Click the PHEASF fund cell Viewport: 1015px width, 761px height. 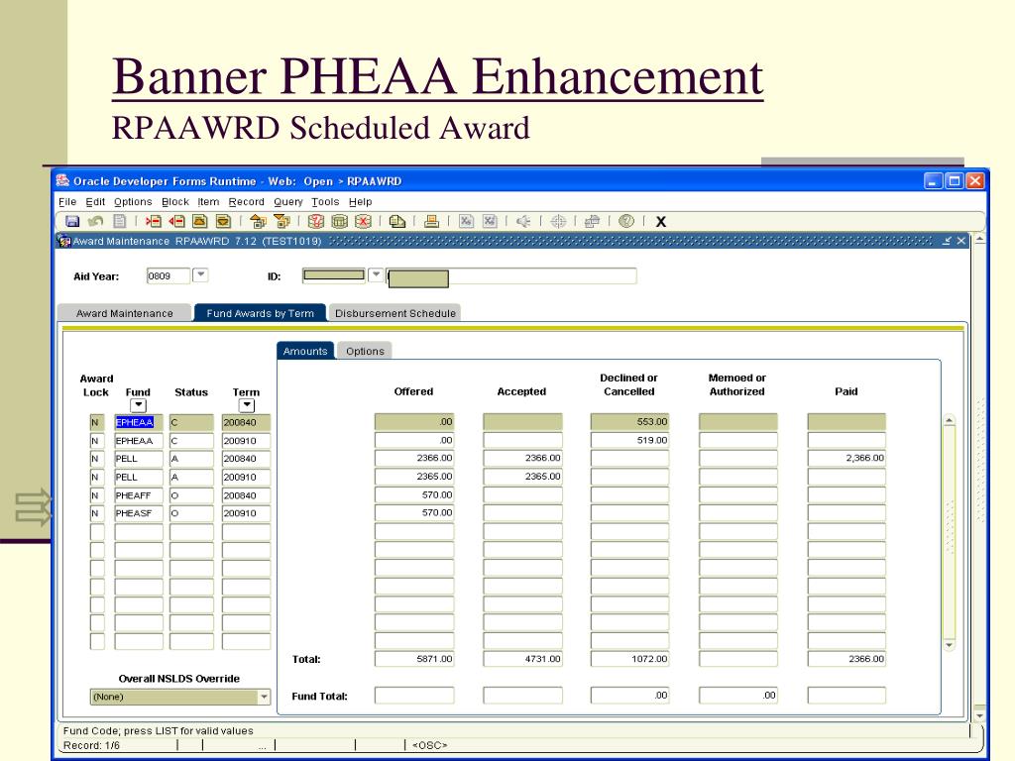pos(139,514)
